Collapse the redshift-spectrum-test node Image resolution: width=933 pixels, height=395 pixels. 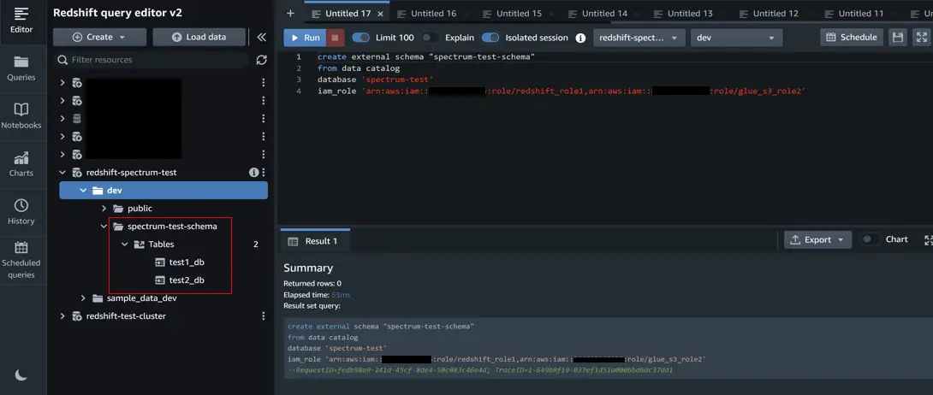[x=62, y=172]
